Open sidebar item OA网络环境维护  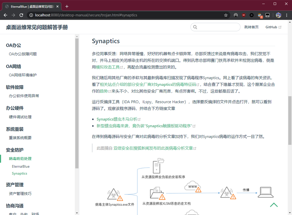click(23, 75)
